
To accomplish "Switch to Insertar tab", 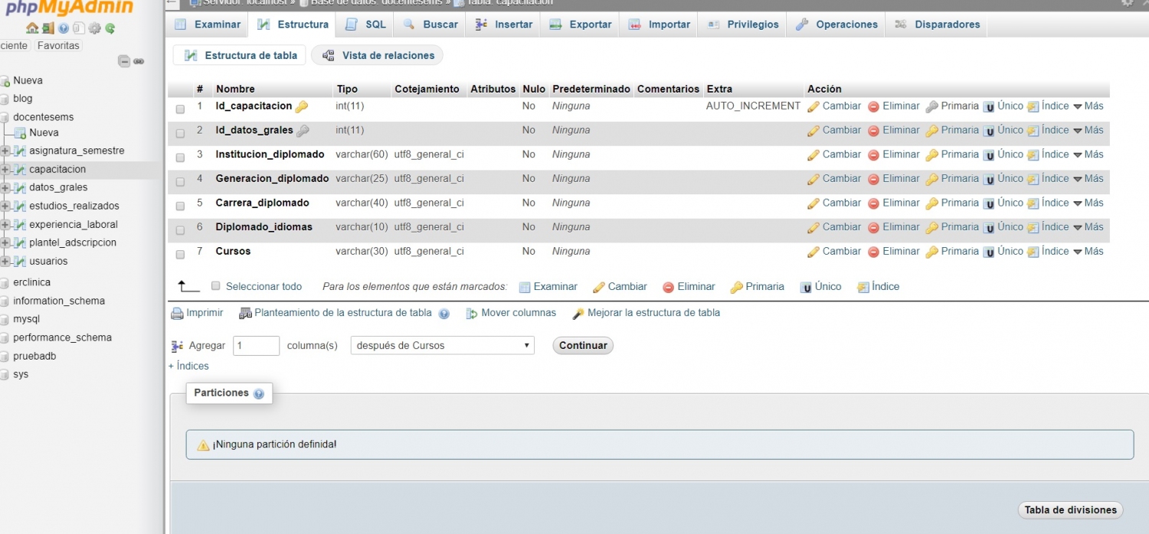I will coord(503,24).
